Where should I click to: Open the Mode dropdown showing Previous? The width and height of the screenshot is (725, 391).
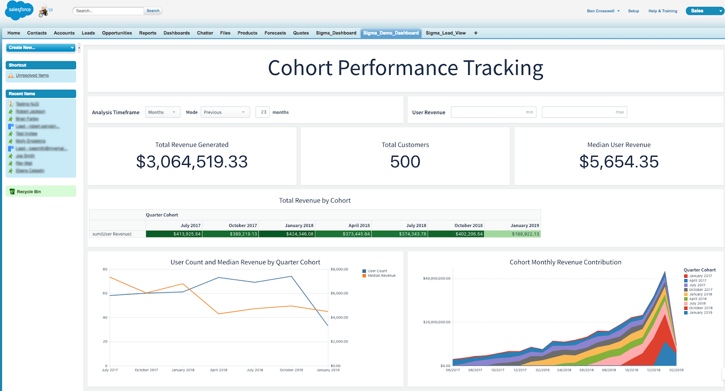click(x=225, y=112)
